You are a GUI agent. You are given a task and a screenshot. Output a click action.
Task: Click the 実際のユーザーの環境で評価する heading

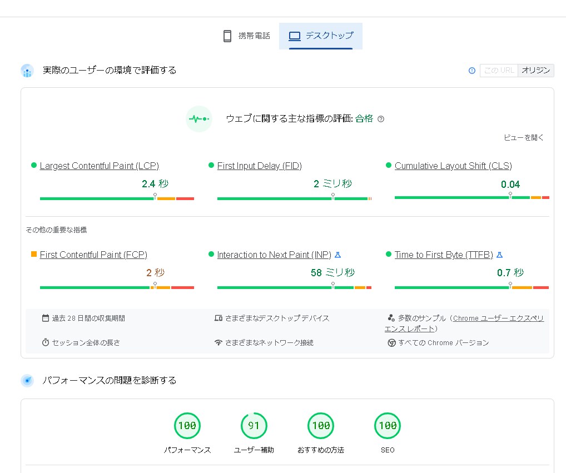click(x=110, y=71)
